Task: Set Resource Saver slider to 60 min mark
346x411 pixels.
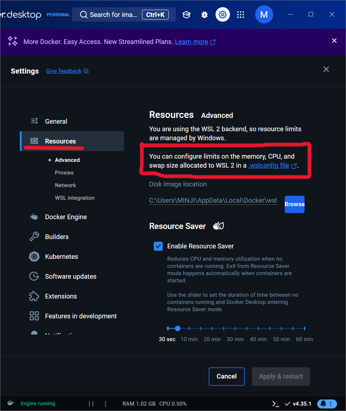Action: pyautogui.click(x=305, y=328)
